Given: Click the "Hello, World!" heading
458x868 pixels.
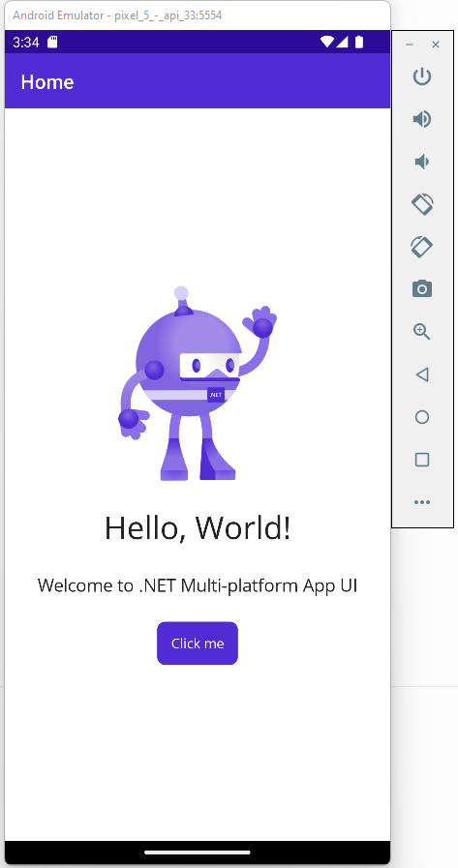Looking at the screenshot, I should (x=198, y=528).
